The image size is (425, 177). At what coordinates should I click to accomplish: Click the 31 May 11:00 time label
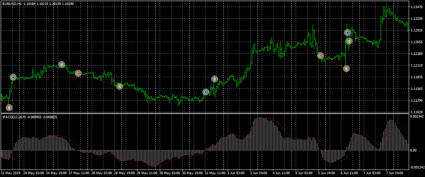pos(216,173)
